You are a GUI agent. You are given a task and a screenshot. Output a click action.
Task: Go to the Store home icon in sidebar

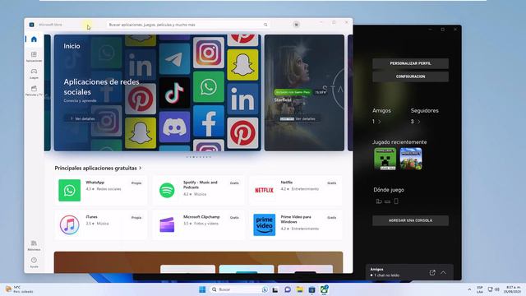click(34, 39)
